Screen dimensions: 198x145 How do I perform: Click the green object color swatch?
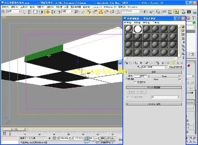pyautogui.click(x=194, y=23)
